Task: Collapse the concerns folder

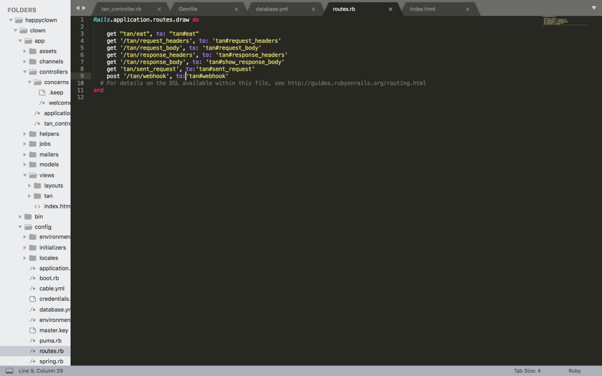Action: tap(29, 82)
